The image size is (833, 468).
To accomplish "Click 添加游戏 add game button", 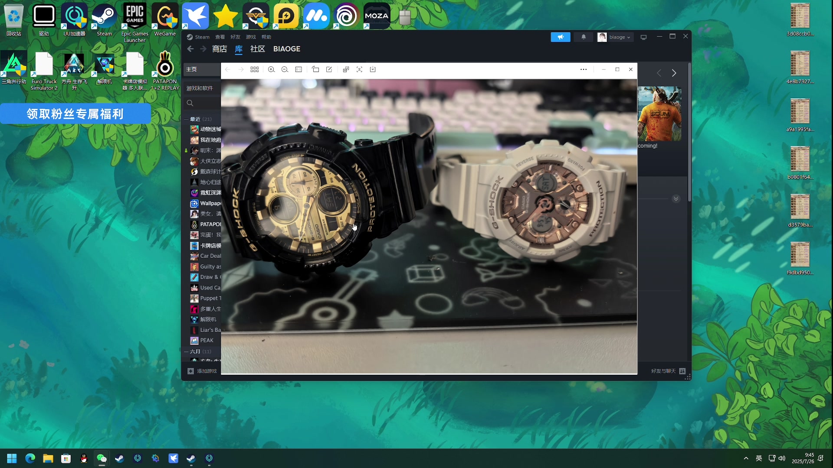I will coord(202,371).
